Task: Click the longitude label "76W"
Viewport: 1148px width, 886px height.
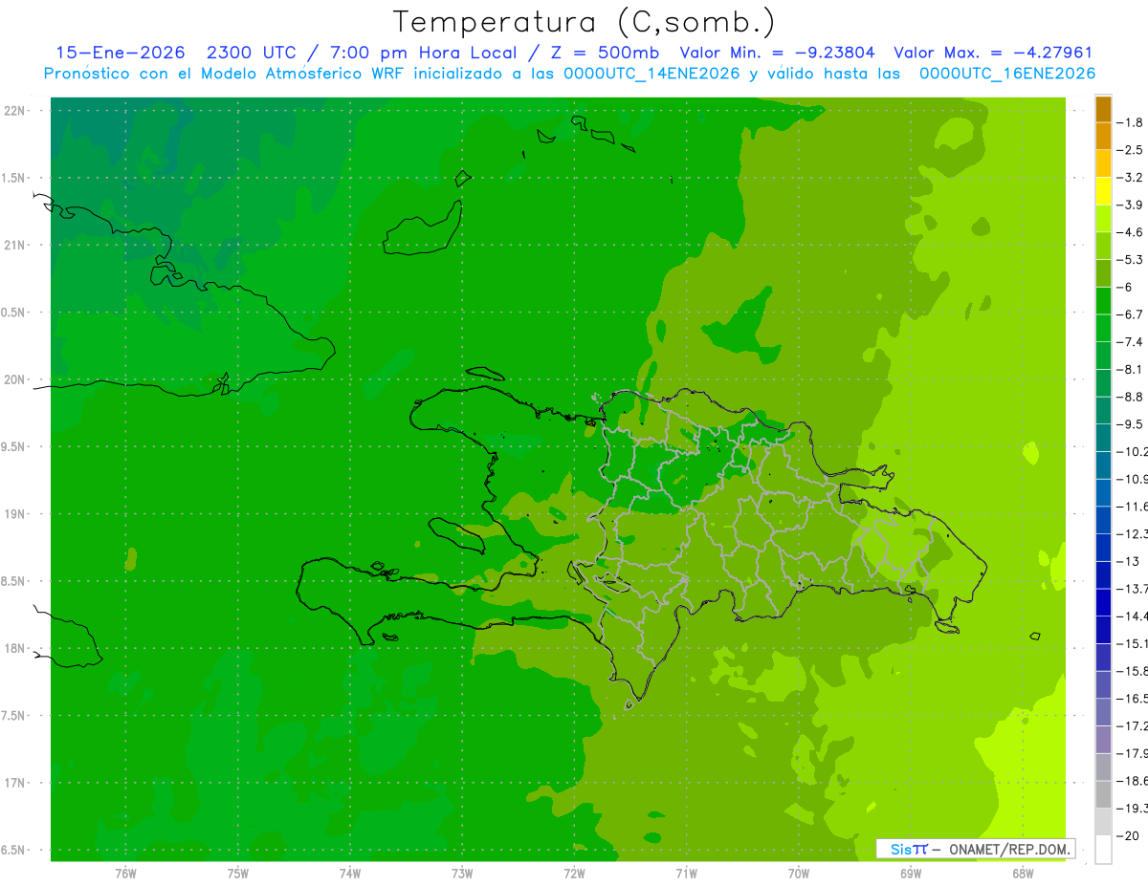Action: (x=125, y=874)
